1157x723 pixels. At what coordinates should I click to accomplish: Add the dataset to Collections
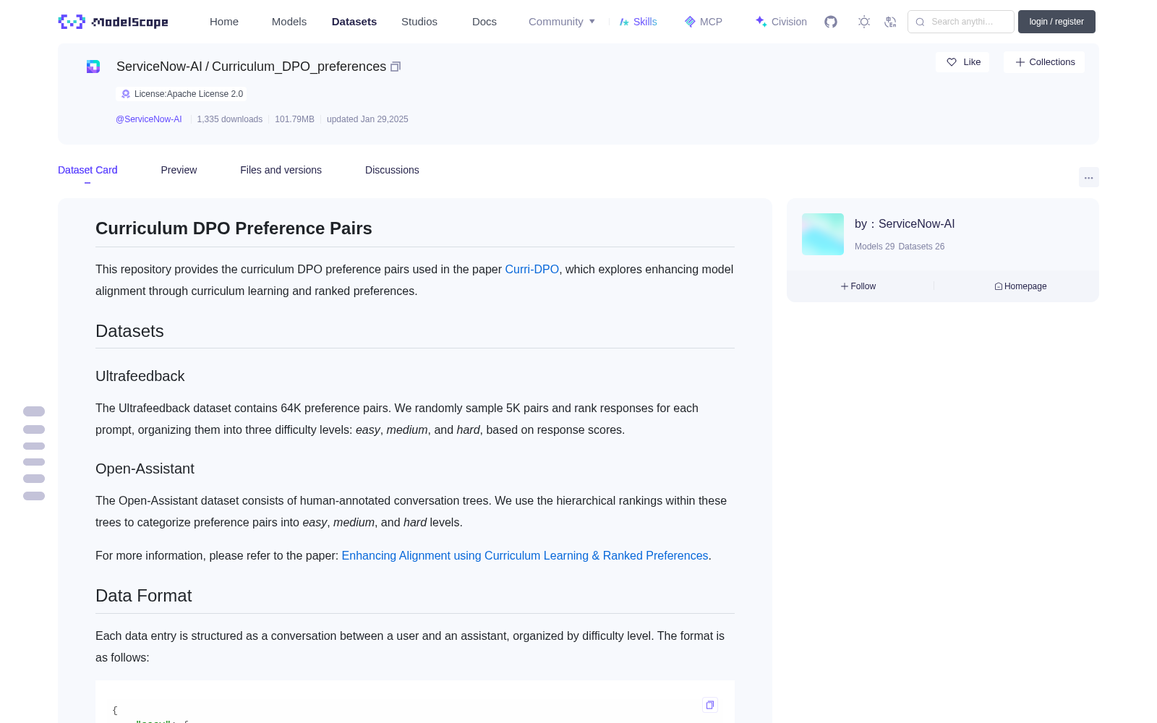pyautogui.click(x=1044, y=62)
